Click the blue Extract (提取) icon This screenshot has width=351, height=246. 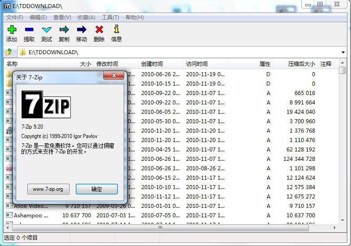pyautogui.click(x=29, y=30)
